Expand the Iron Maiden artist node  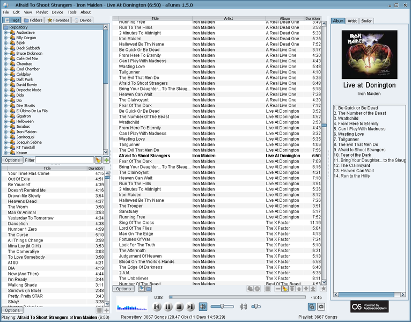click(6, 131)
